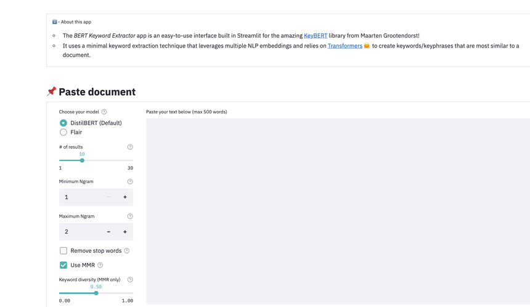Click help icon beside Remove stop words
Screen dimensions: 530x307
click(127, 251)
